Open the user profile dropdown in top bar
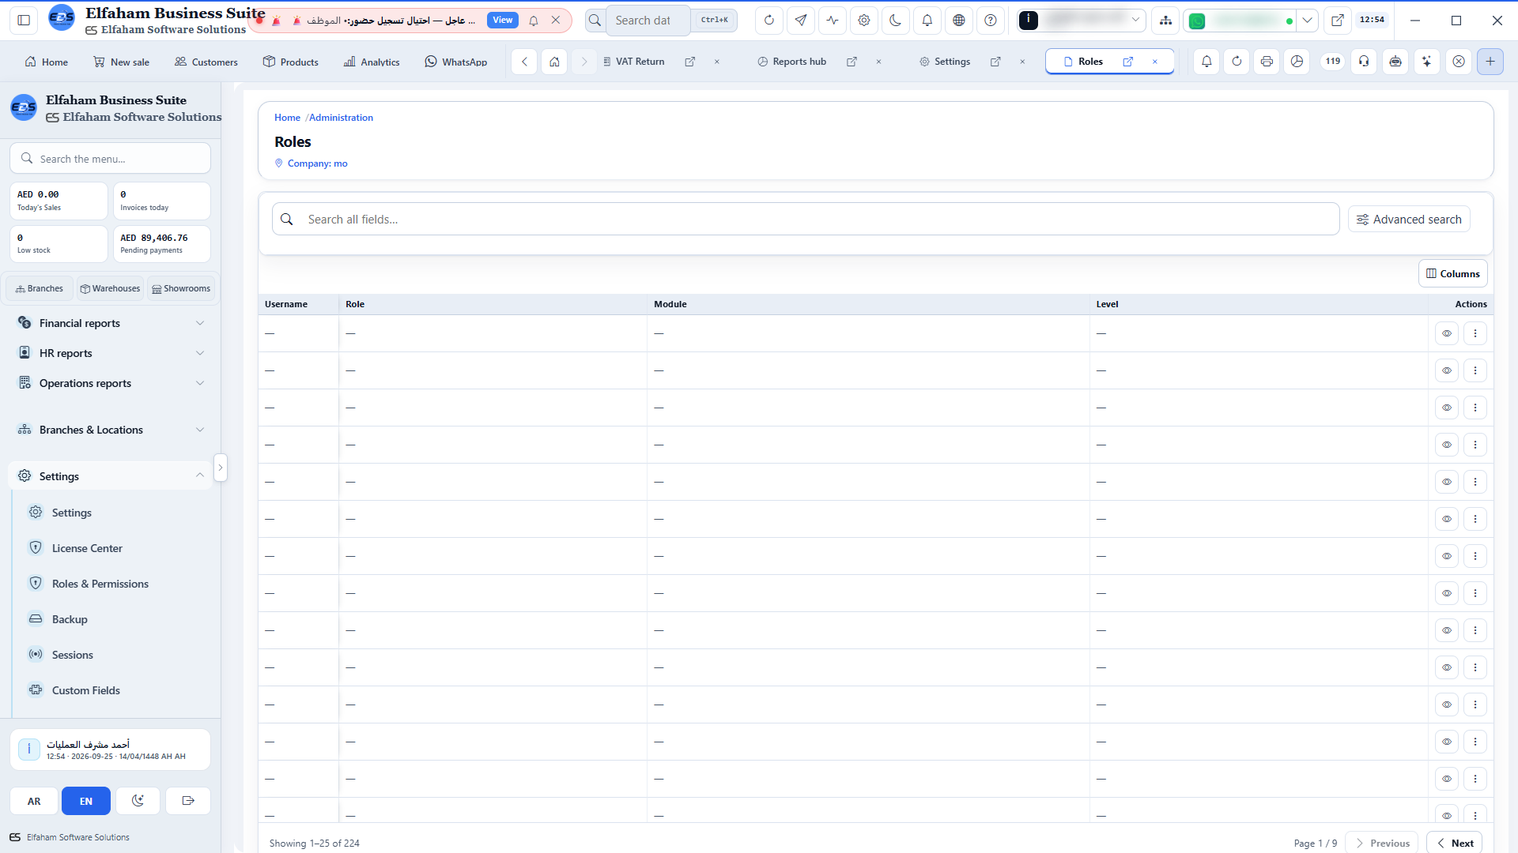The image size is (1518, 853). tap(1081, 21)
